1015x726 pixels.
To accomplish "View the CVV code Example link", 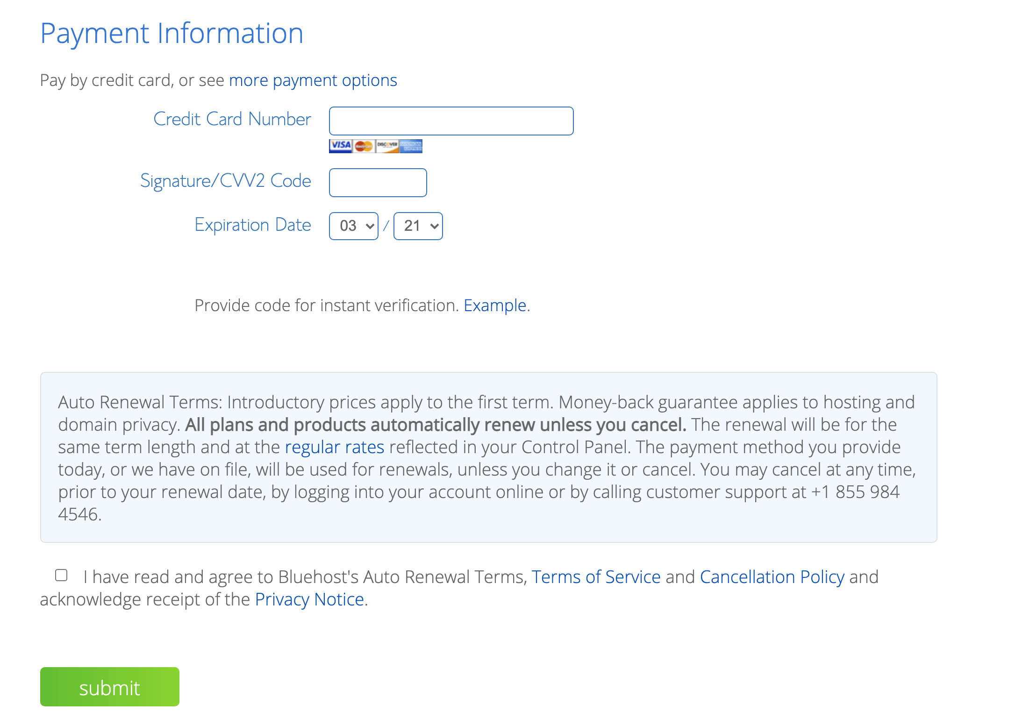I will 495,305.
